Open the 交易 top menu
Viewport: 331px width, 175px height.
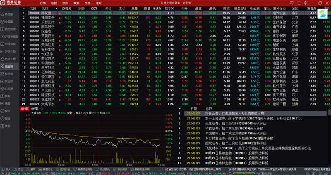pyautogui.click(x=87, y=3)
